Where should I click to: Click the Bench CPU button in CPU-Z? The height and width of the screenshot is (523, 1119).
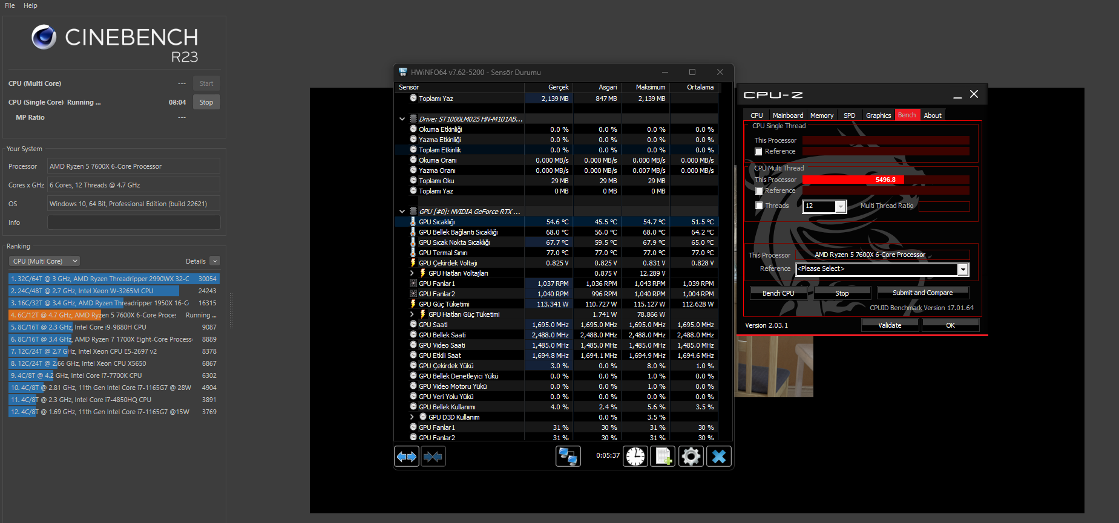(778, 293)
